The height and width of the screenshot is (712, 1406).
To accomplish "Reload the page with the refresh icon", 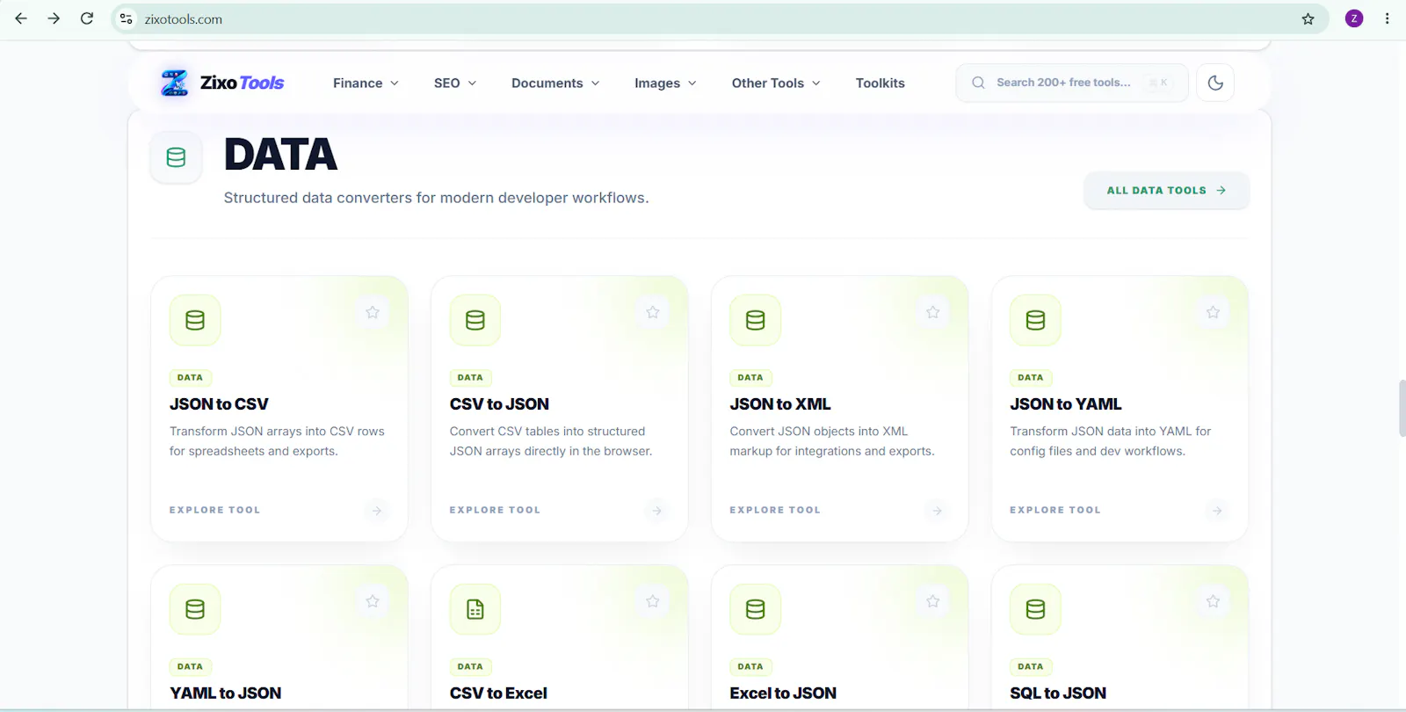I will click(x=87, y=18).
